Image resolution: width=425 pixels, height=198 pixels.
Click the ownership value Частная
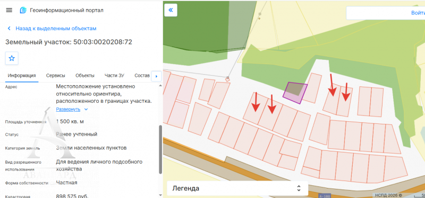click(x=67, y=183)
